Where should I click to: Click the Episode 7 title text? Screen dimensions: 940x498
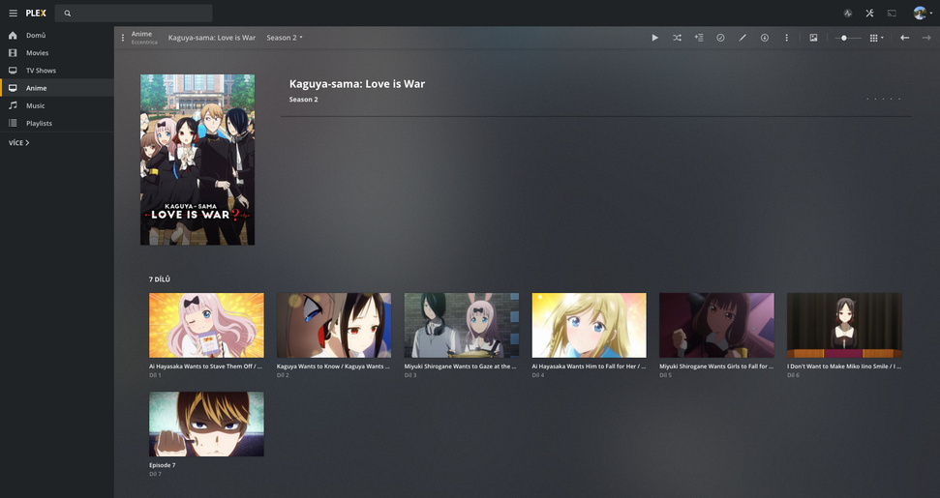[163, 465]
